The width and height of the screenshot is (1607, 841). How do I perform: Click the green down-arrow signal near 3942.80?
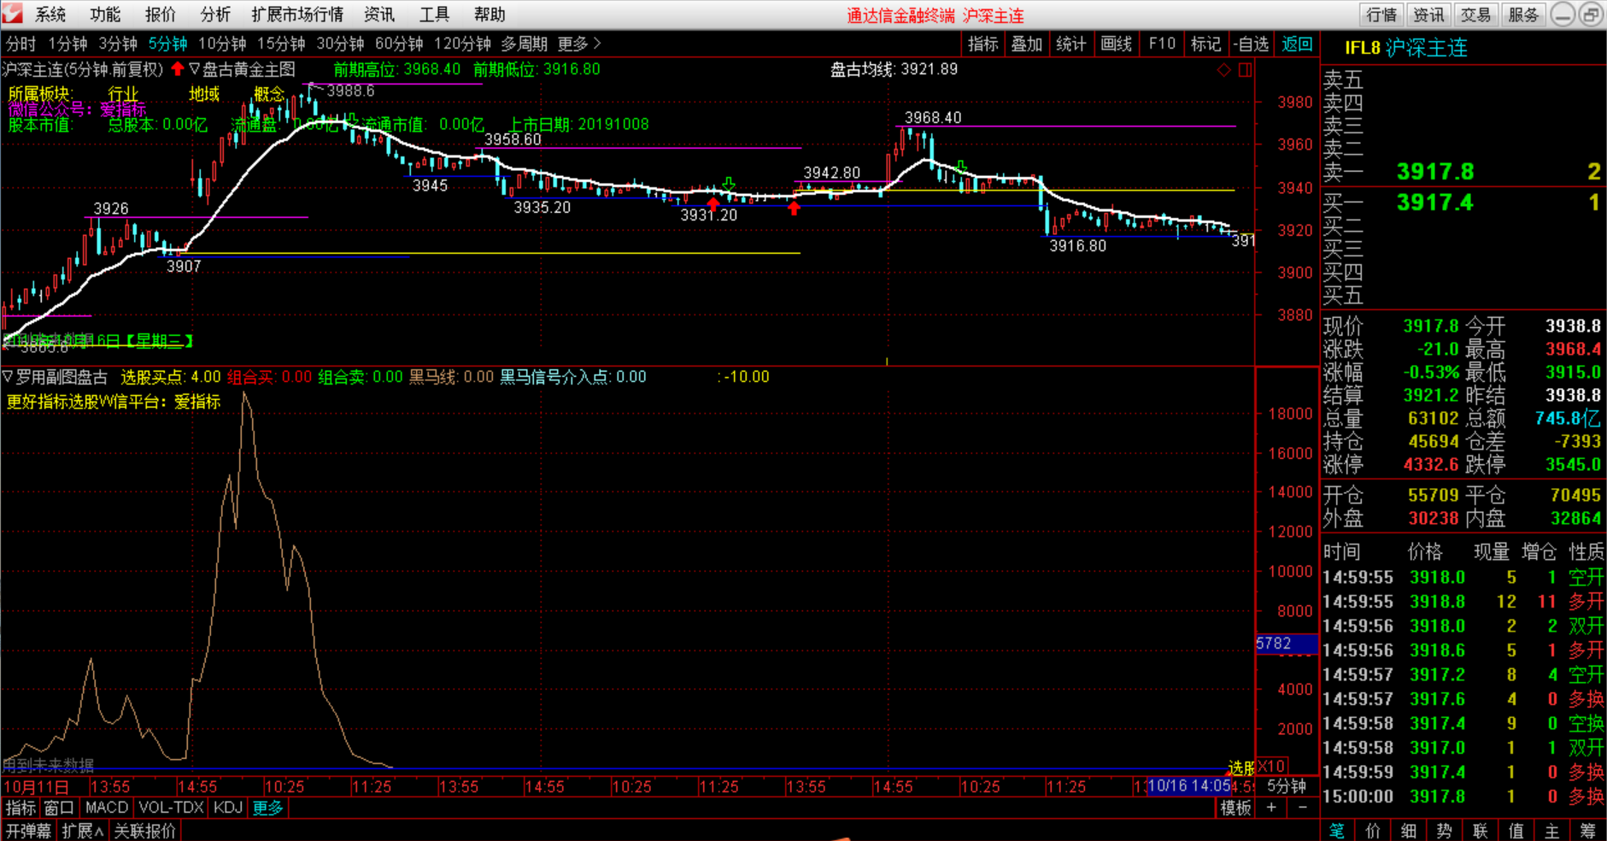click(728, 184)
